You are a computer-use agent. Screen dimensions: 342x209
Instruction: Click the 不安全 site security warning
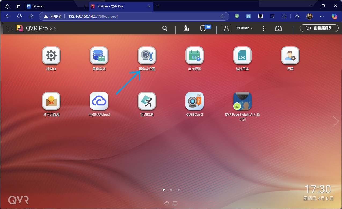[x=53, y=16]
